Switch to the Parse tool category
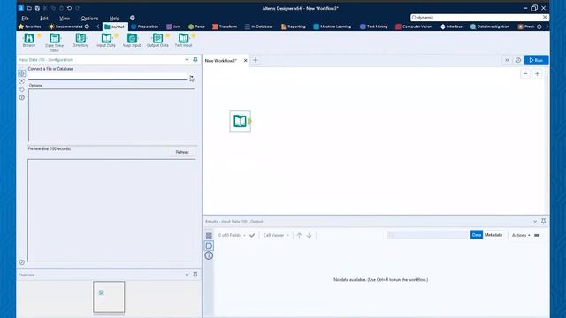 pos(196,26)
